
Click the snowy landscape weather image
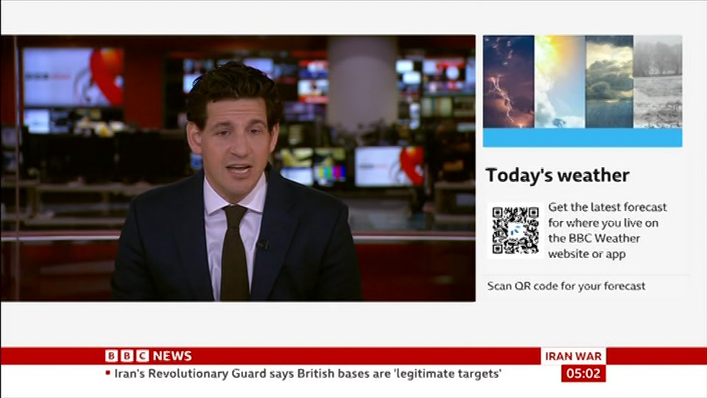pos(658,82)
